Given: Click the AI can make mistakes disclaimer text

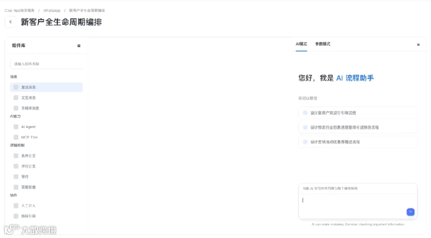Looking at the screenshot, I should click(358, 224).
